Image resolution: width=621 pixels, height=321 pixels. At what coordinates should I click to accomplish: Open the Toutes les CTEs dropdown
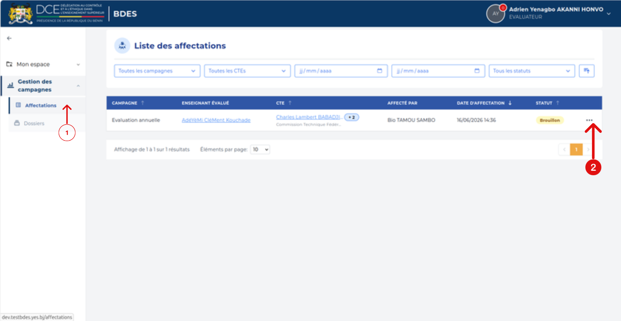(x=247, y=71)
